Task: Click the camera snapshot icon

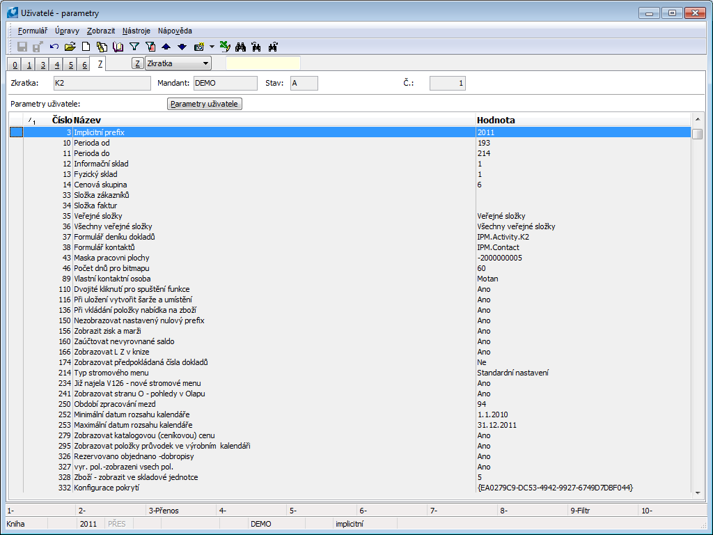Action: 199,47
